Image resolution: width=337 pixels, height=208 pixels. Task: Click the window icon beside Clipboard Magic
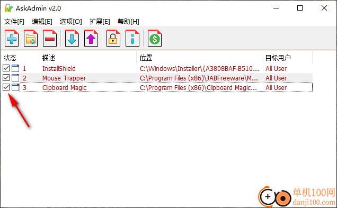15,87
